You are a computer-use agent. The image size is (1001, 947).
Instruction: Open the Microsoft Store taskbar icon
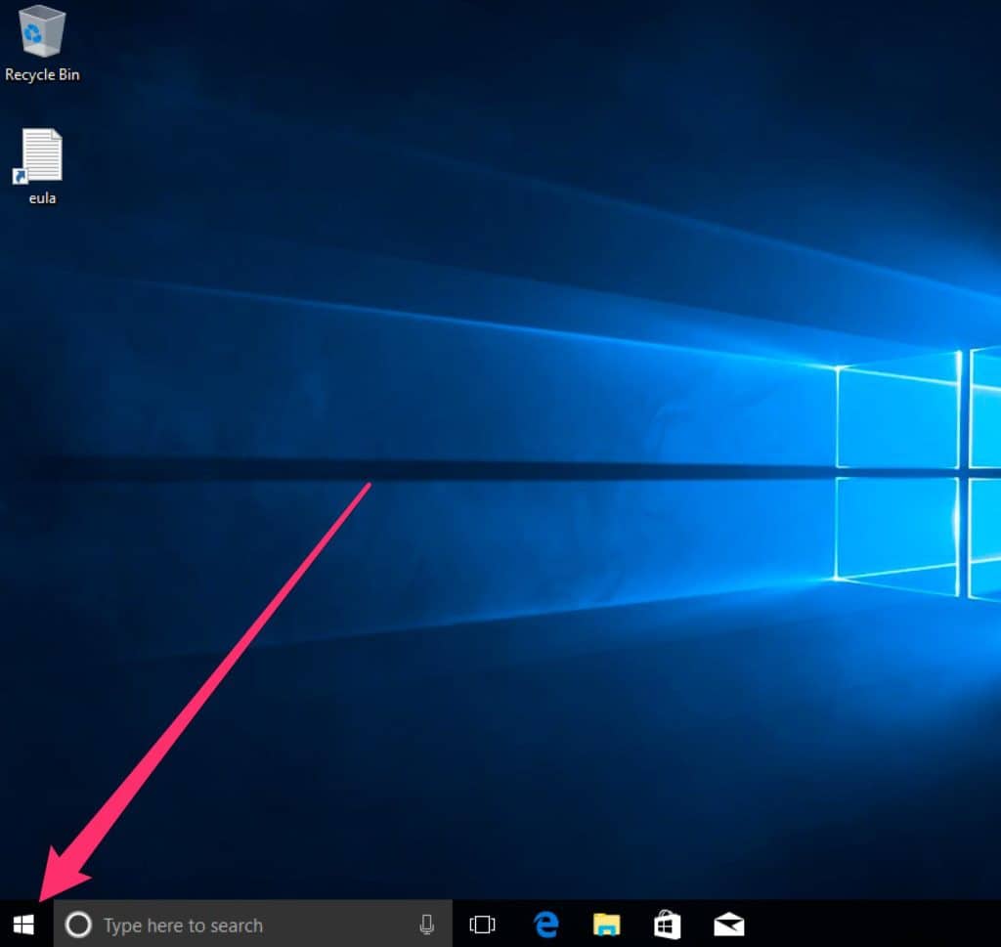click(667, 924)
